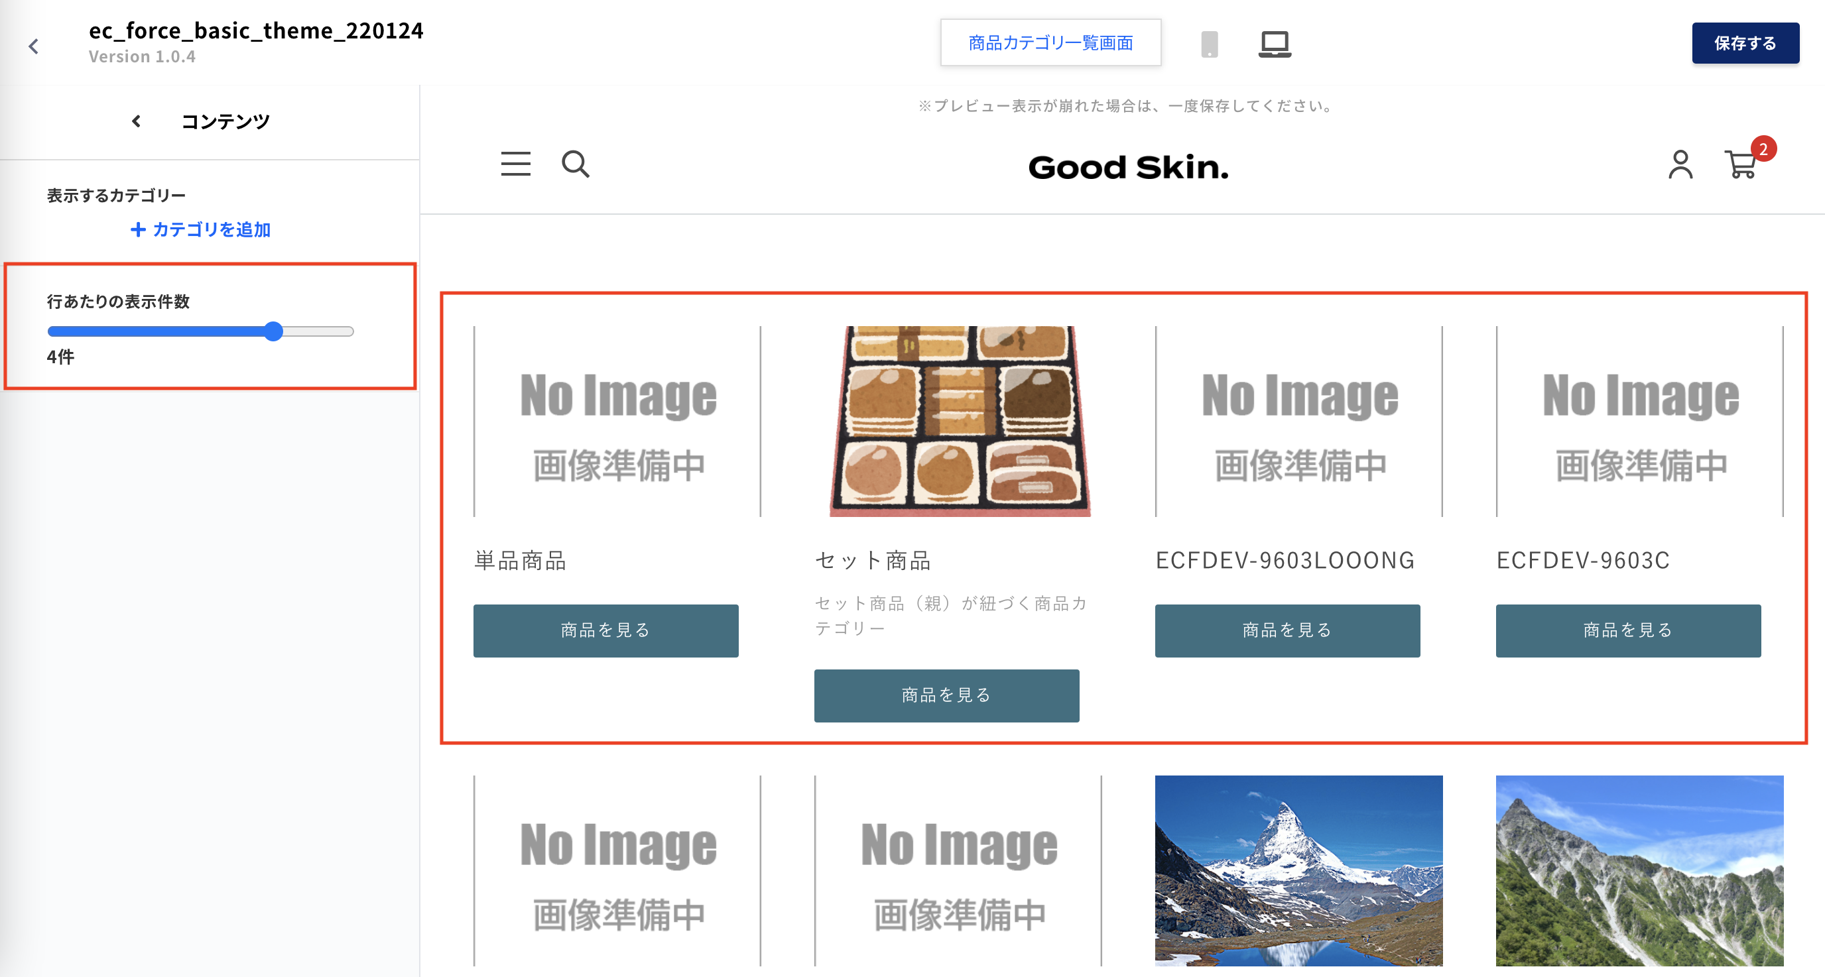Click 商品を見る under ECFDEV-9603LOOONG
Viewport: 1825px width, 977px height.
(1287, 630)
